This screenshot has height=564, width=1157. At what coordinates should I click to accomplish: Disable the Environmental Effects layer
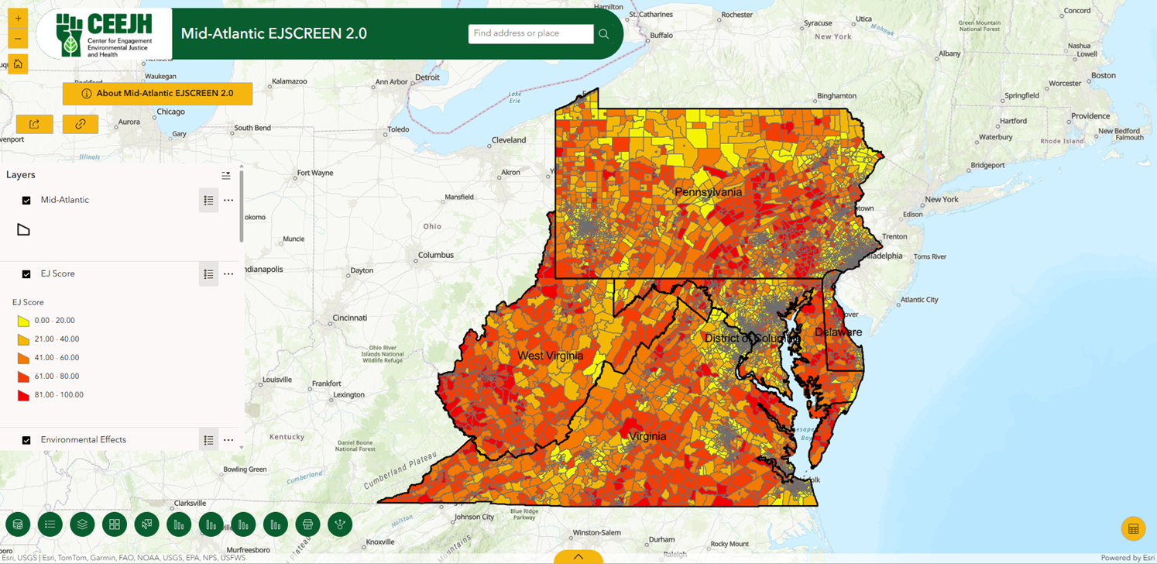coord(26,440)
